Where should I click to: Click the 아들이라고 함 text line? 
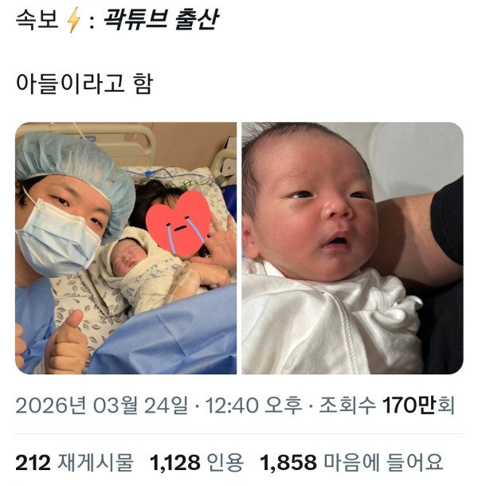pos(84,84)
